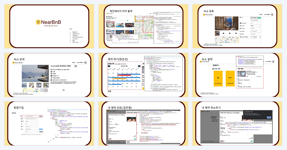Image resolution: width=287 pixels, height=150 pixels.
Task: Click the orange booking bar in calendar
Action: [x=119, y=79]
